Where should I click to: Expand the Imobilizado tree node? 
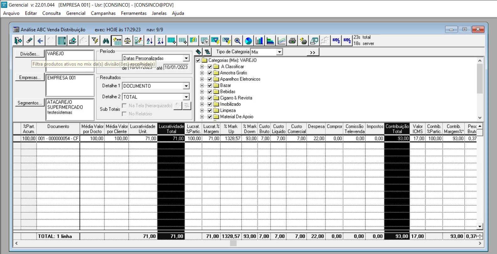point(202,104)
